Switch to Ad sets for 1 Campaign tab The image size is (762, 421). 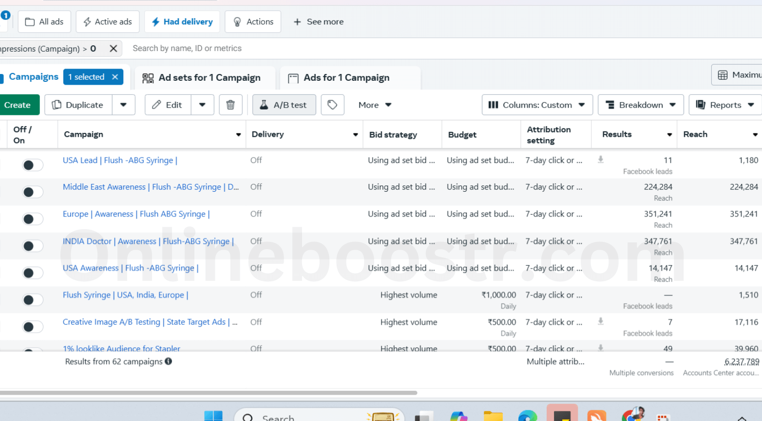pos(202,78)
